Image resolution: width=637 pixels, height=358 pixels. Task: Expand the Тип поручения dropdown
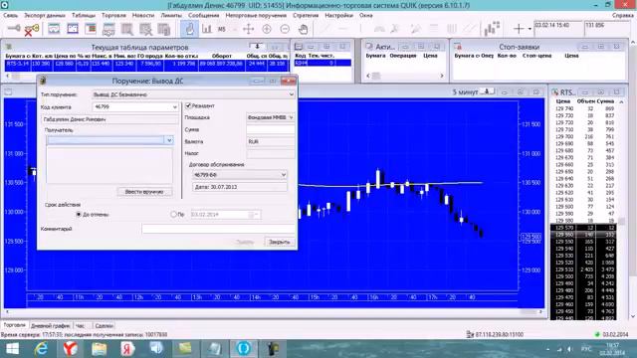click(291, 94)
